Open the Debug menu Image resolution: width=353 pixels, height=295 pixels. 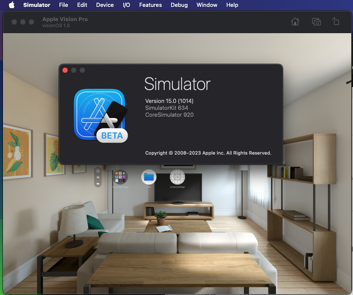[x=179, y=5]
